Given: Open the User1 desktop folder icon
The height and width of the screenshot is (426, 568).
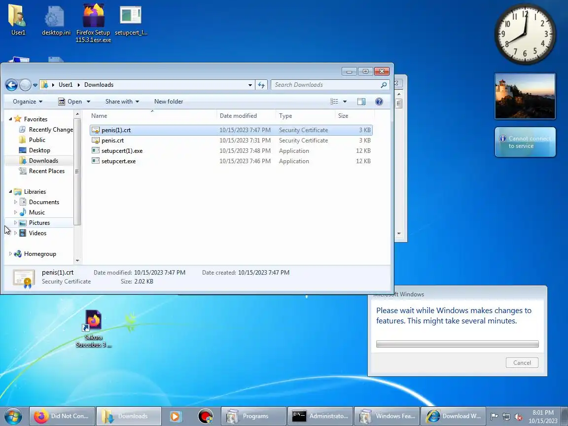Looking at the screenshot, I should pyautogui.click(x=18, y=20).
